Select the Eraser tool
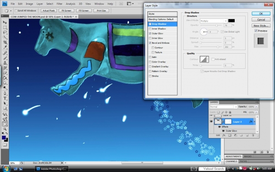This screenshot has width=275, height=172. point(5,73)
